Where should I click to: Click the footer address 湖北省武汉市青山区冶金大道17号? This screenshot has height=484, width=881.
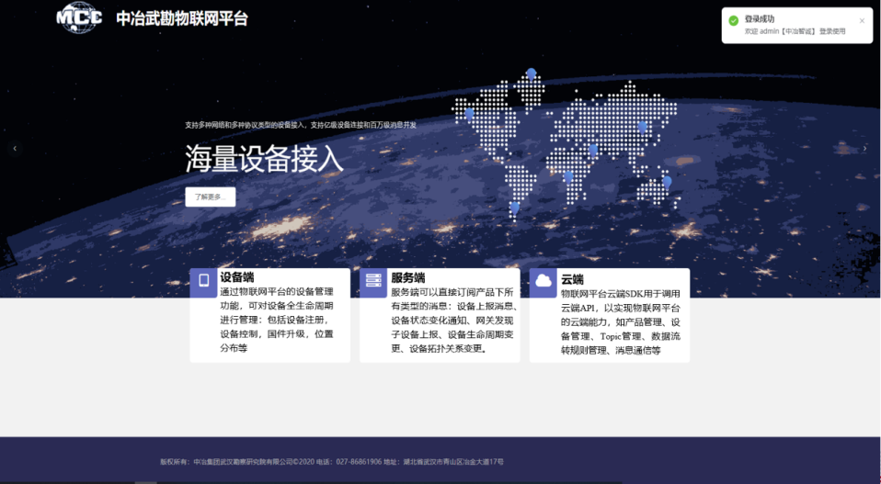(453, 462)
